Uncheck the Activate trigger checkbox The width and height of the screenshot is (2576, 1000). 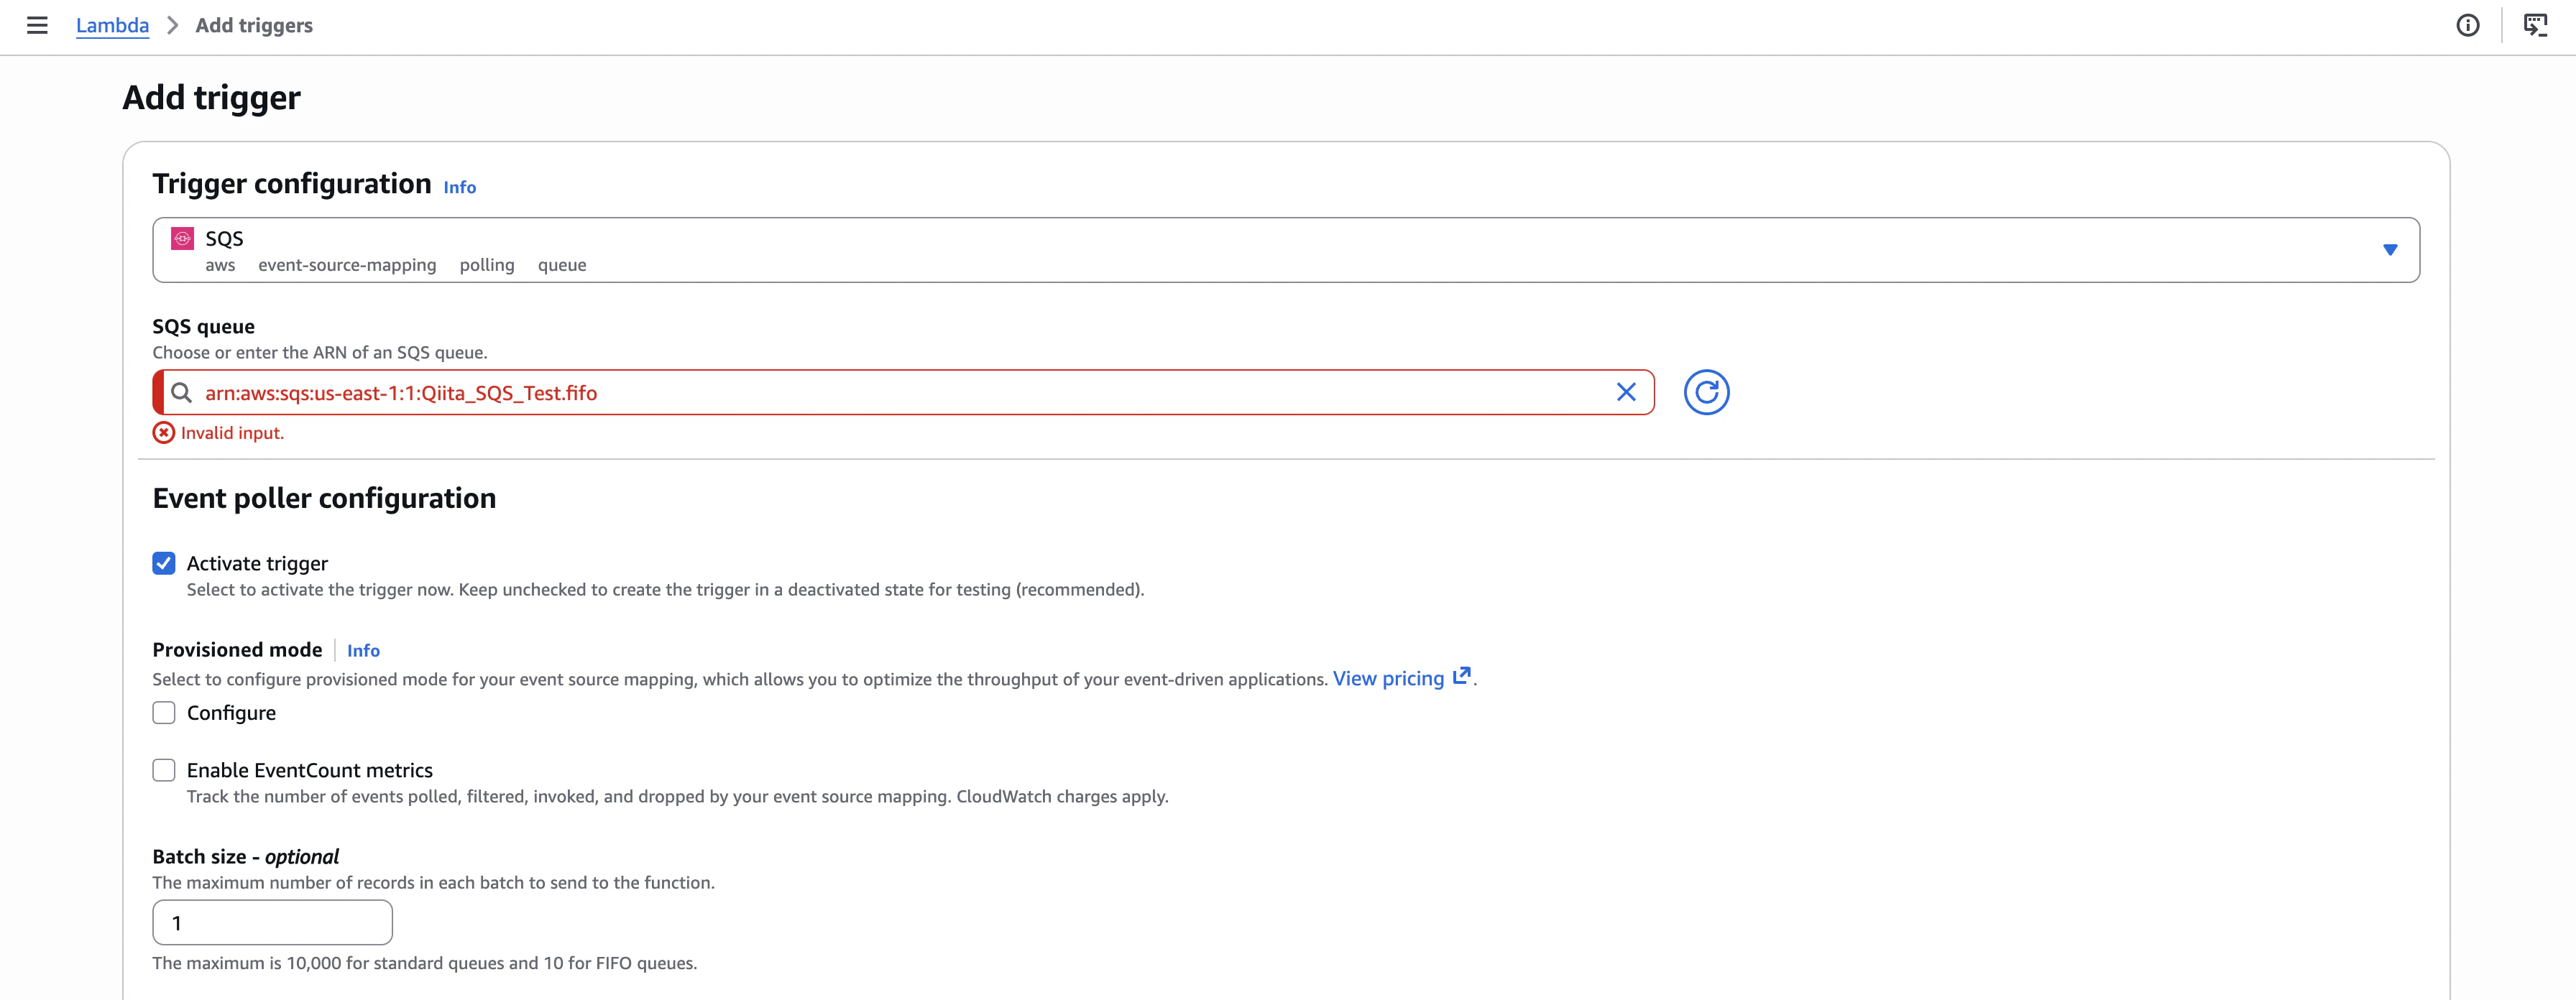click(164, 563)
